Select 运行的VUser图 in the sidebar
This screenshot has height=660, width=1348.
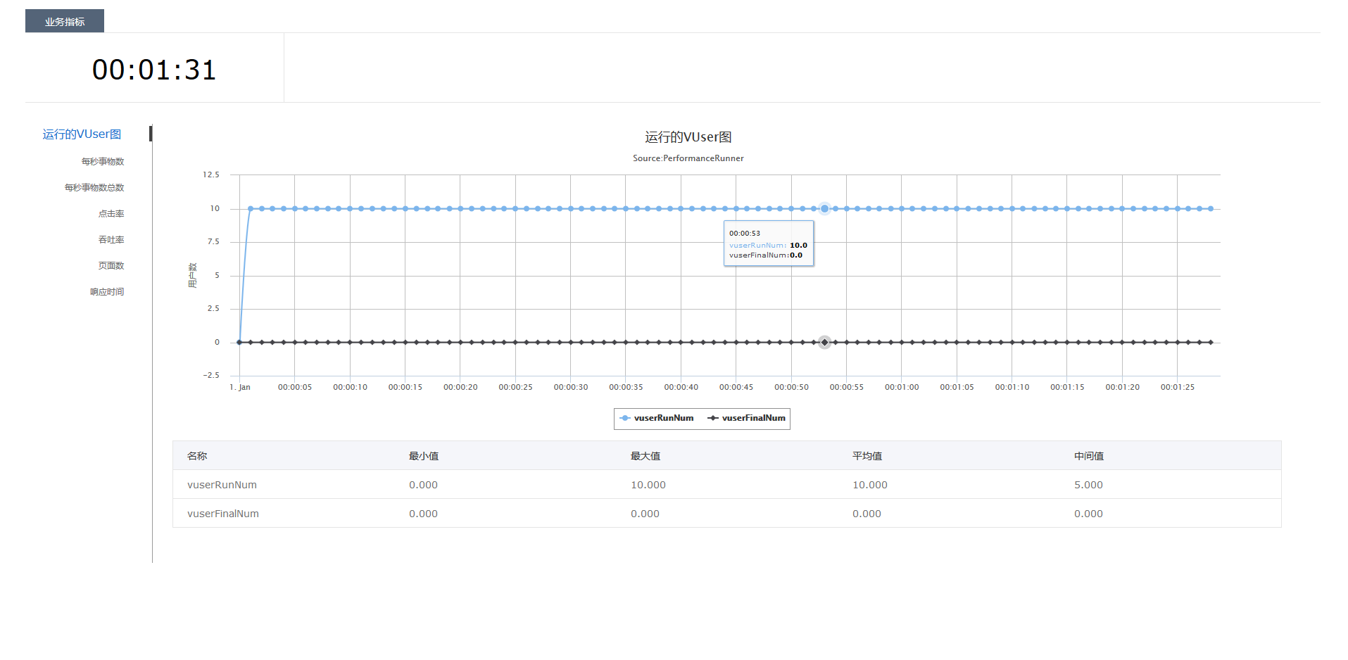coord(82,134)
